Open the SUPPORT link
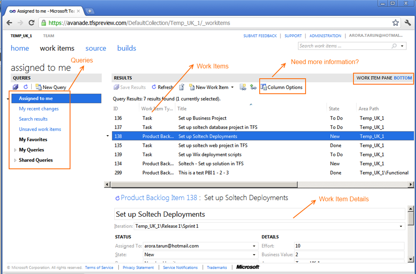The width and height of the screenshot is (416, 274). tap(293, 36)
